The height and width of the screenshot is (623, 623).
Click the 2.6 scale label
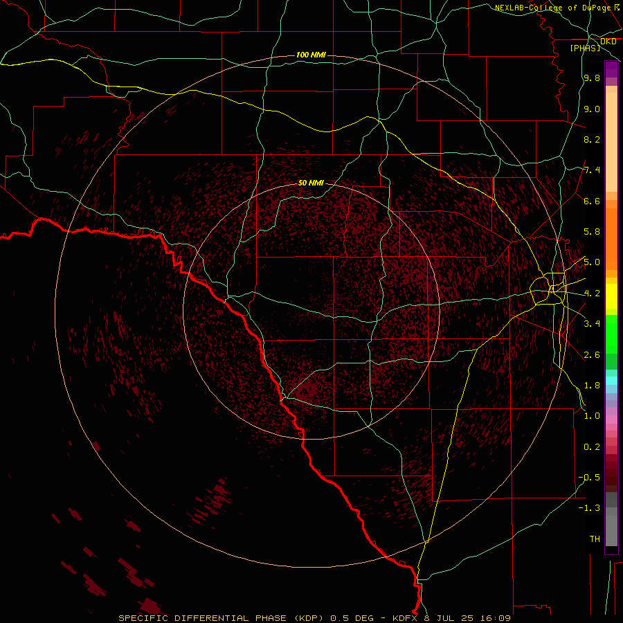(x=592, y=355)
